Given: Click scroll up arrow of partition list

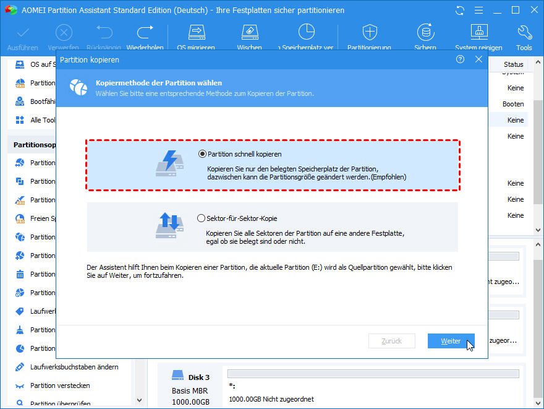Looking at the screenshot, I should (538, 62).
